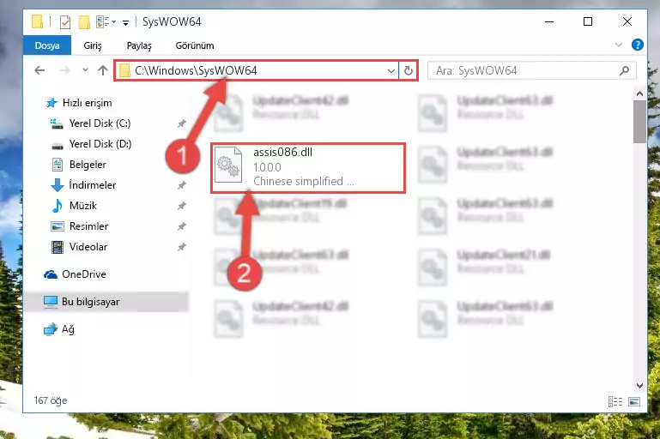Viewport: 660px width, 439px height.
Task: Open Resimler folder in sidebar
Action: [88, 226]
